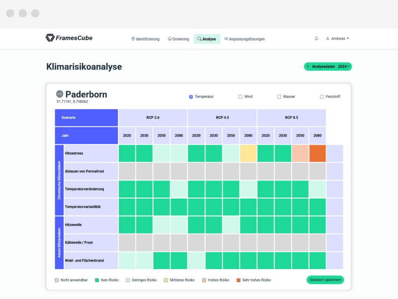Click Hitzestress cell for RCP 8.5 2080
The height and width of the screenshot is (299, 398).
pos(318,154)
